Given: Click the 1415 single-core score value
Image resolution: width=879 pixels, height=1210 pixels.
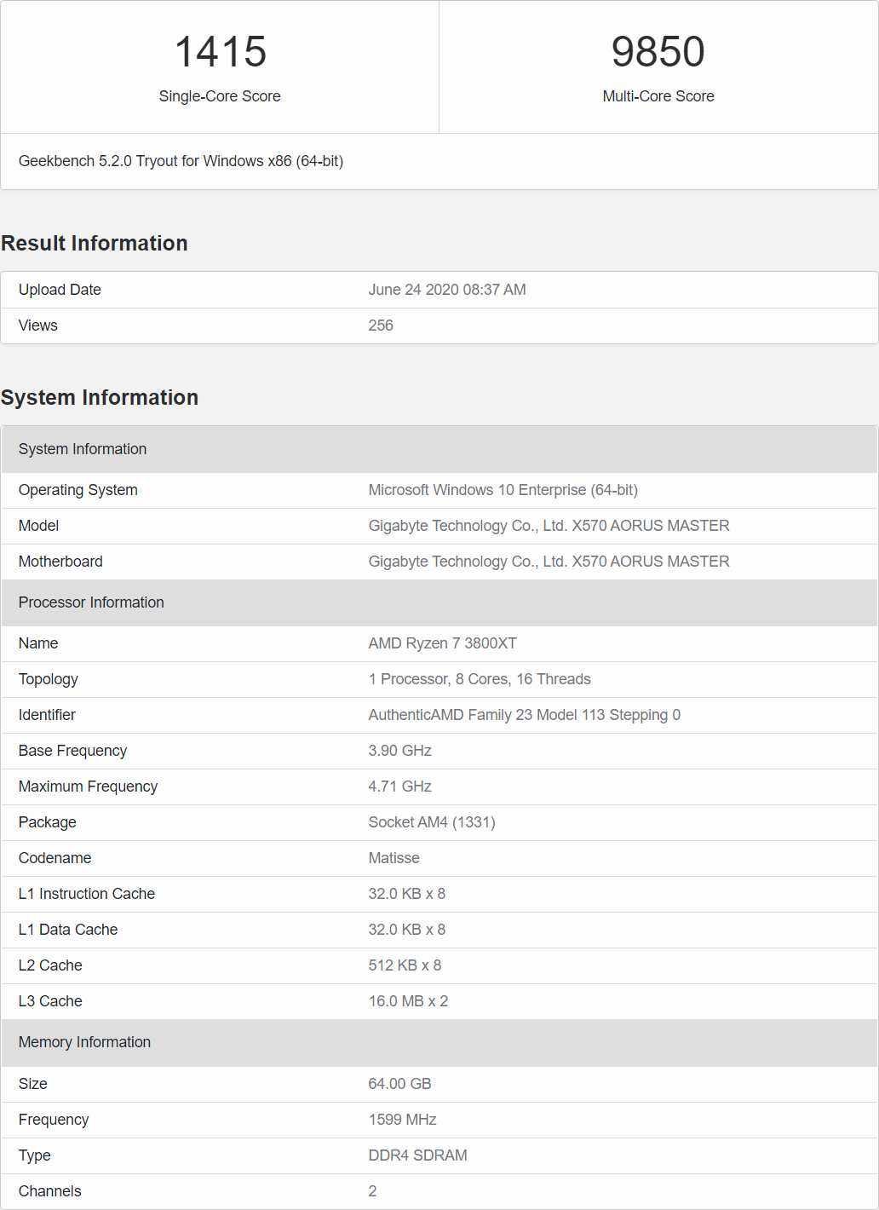Looking at the screenshot, I should tap(220, 51).
